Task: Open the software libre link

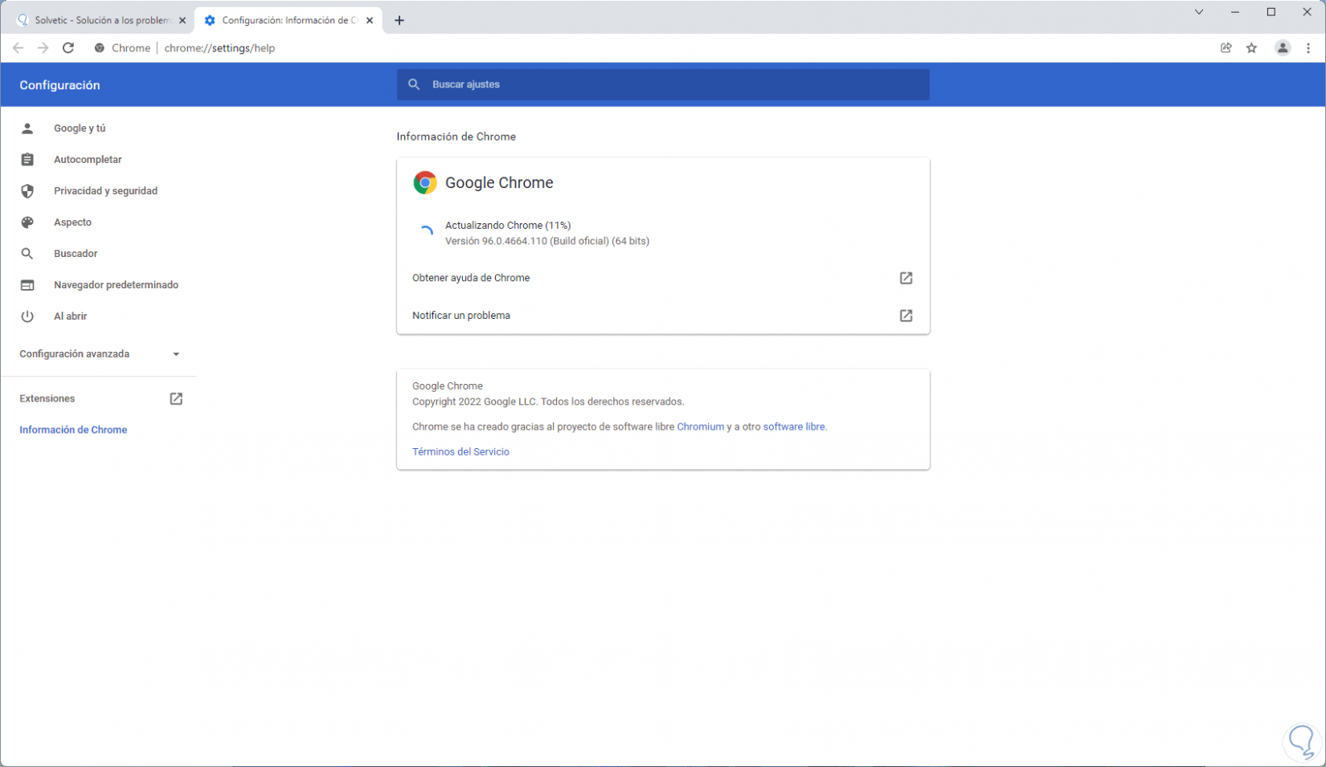Action: click(x=794, y=427)
